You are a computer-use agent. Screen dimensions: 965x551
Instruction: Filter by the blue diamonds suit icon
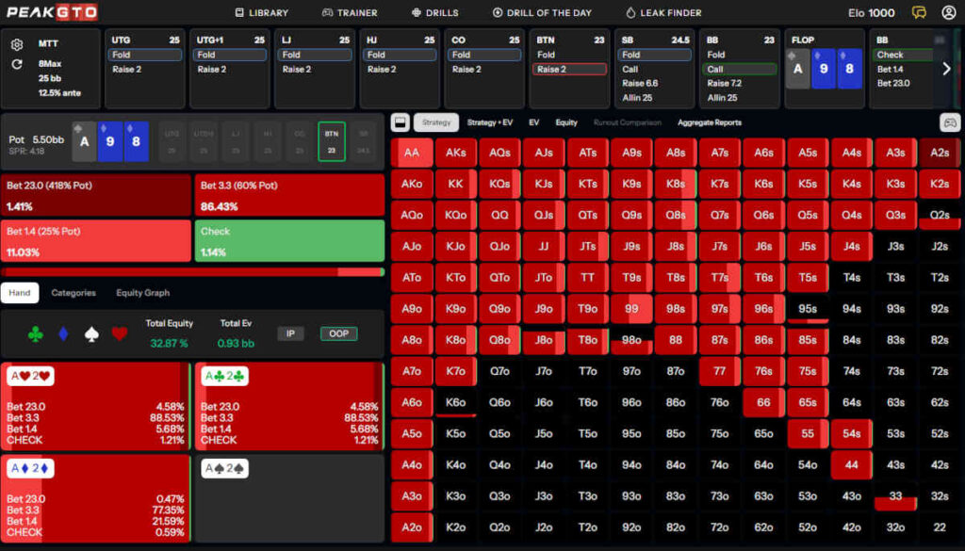coord(64,333)
